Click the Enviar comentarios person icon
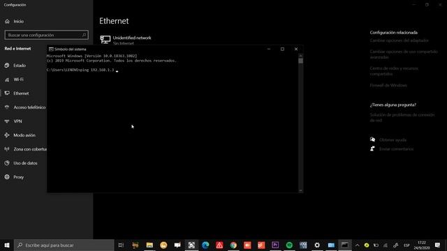The width and height of the screenshot is (447, 251). tap(372, 149)
